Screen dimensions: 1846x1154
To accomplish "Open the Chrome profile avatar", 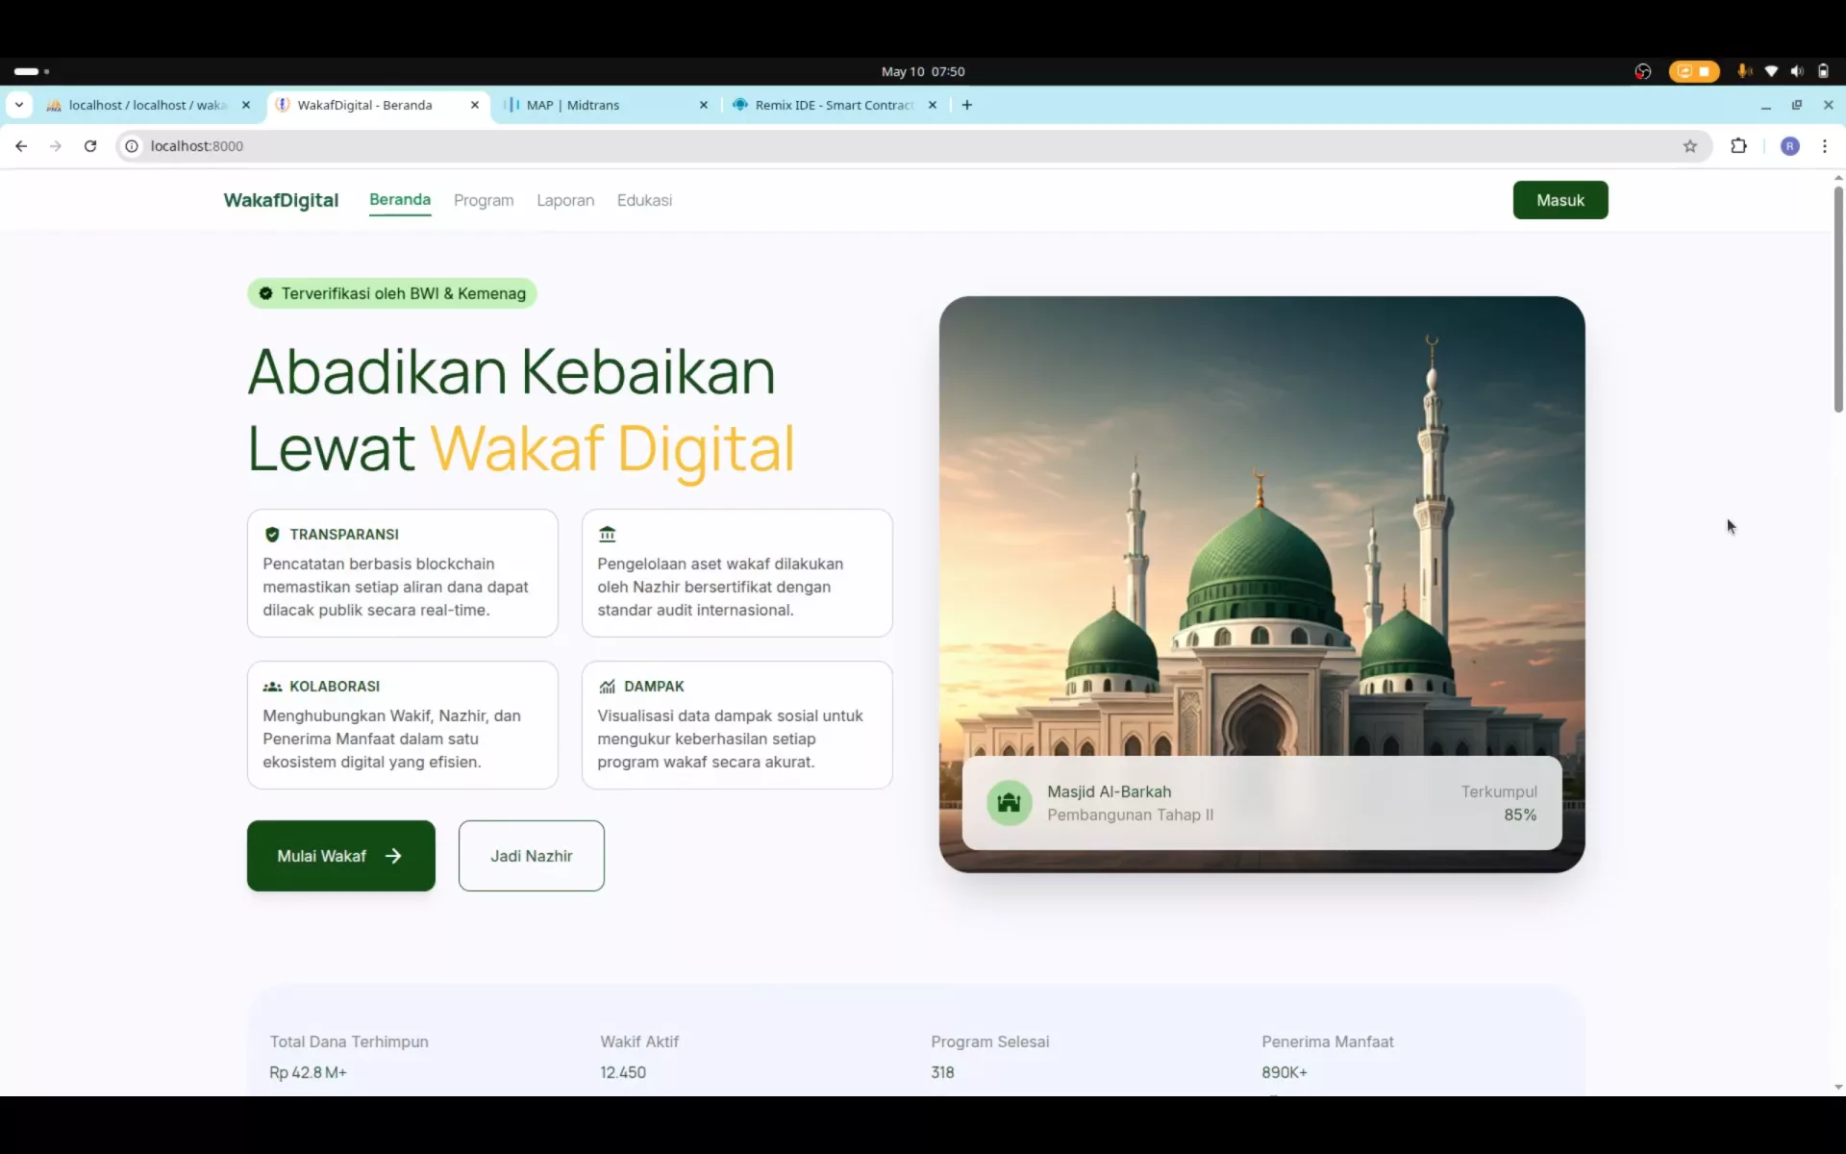I will (1790, 146).
